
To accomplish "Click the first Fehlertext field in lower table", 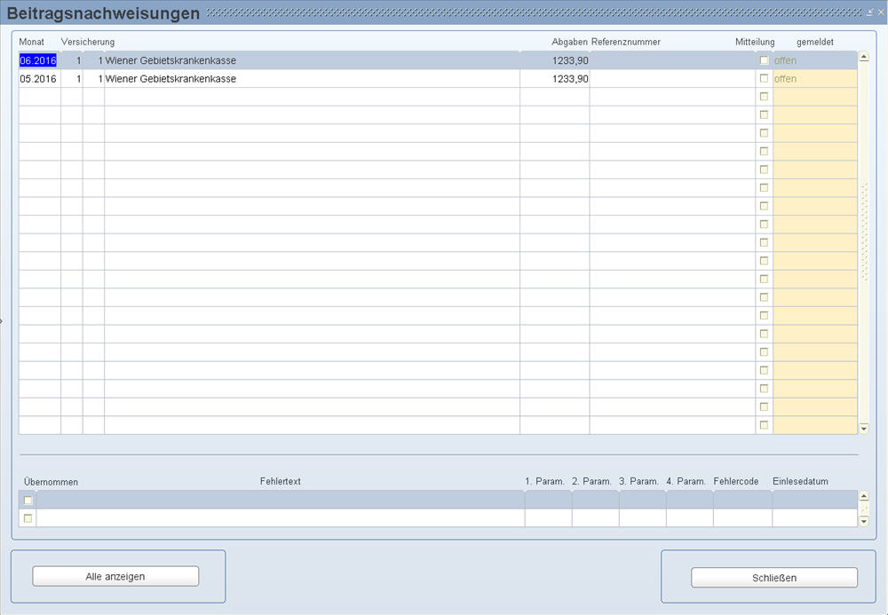I will (x=280, y=501).
